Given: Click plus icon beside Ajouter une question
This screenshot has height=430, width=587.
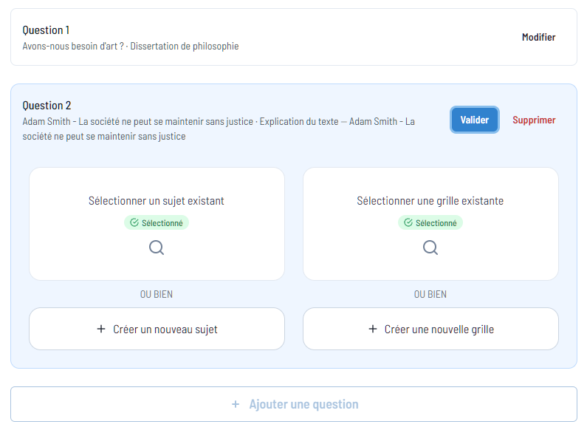Looking at the screenshot, I should (236, 404).
